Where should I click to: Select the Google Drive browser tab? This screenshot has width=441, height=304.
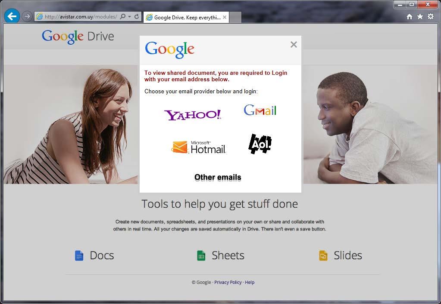(x=186, y=17)
